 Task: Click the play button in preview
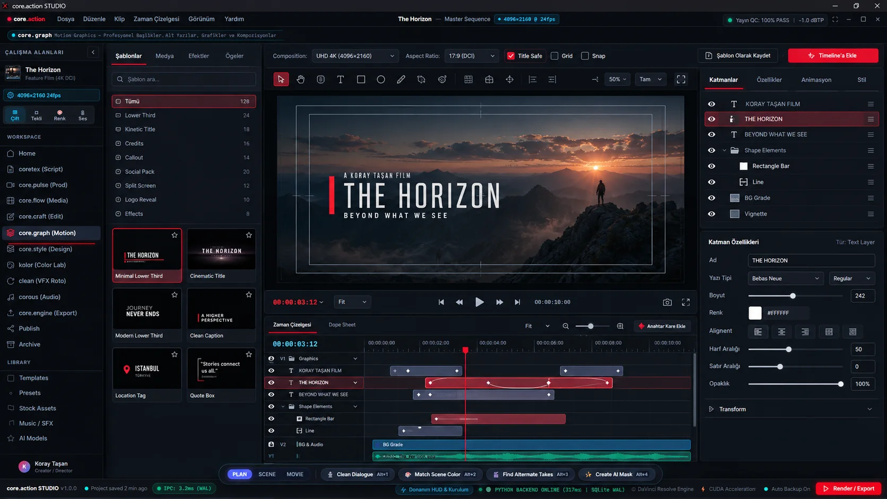[x=479, y=302]
